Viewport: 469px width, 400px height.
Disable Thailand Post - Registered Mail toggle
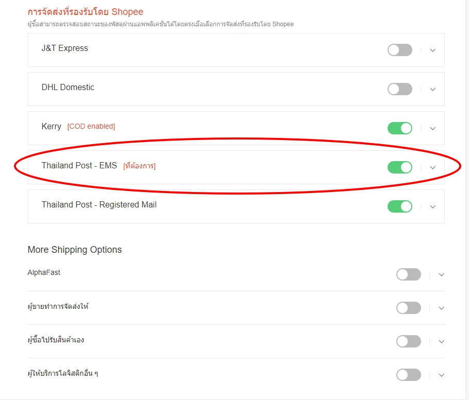[400, 206]
